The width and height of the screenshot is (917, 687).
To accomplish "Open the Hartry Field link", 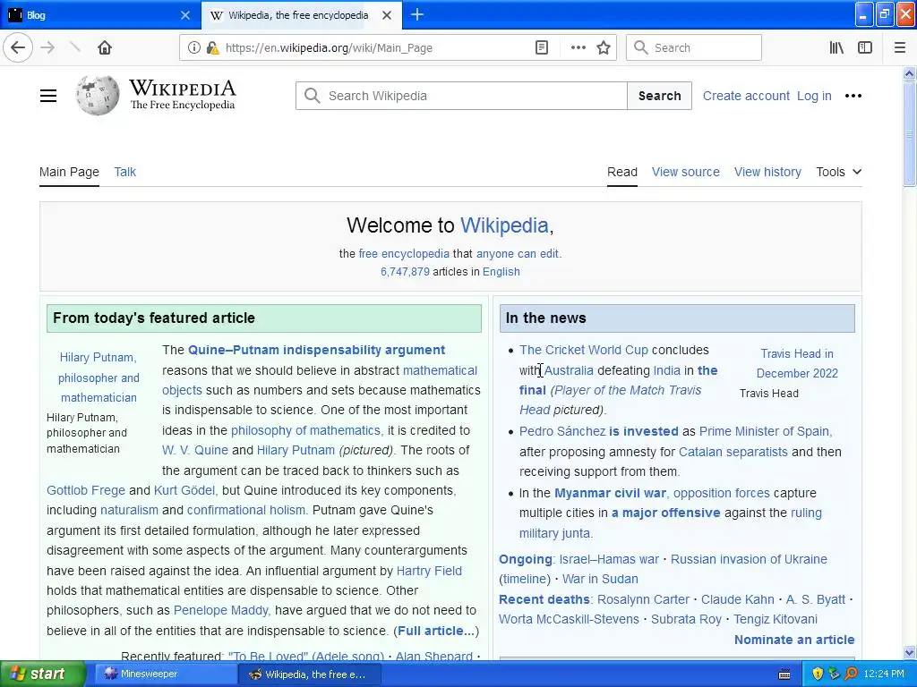I will coord(429,571).
